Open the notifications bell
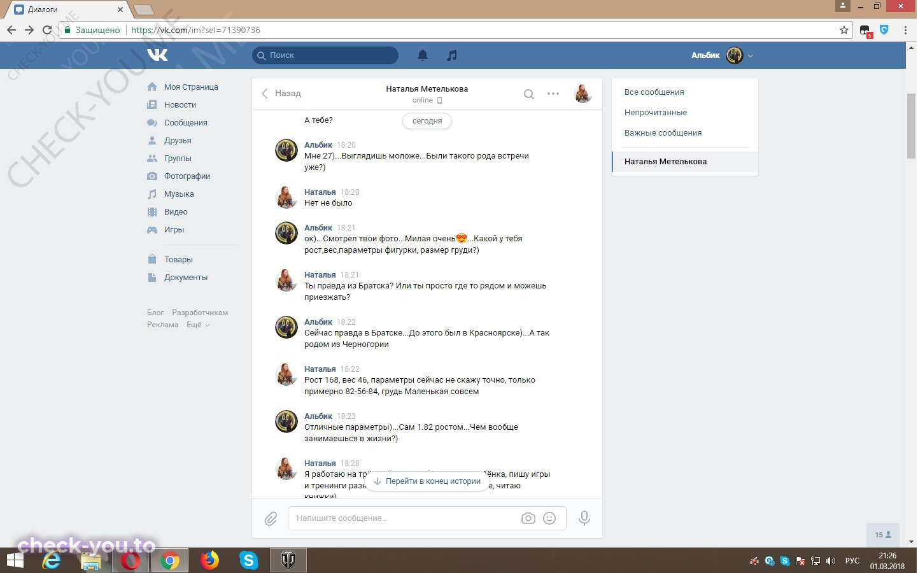 (423, 55)
